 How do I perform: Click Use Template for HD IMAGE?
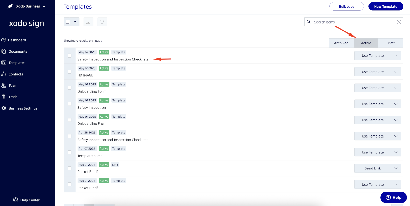tap(373, 72)
